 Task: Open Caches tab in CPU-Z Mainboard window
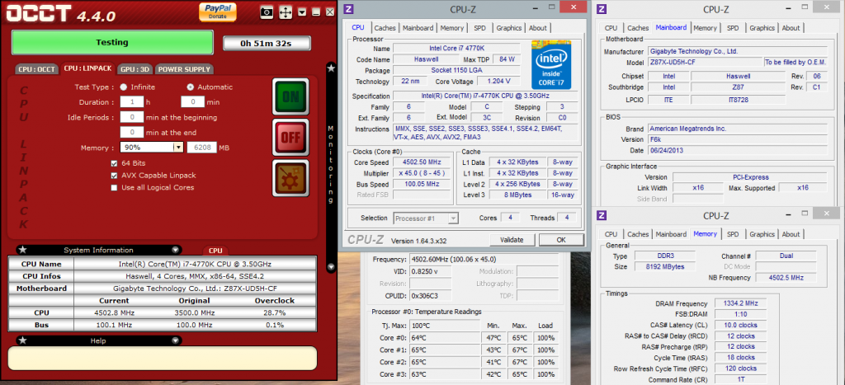point(638,28)
